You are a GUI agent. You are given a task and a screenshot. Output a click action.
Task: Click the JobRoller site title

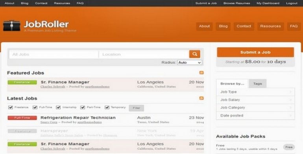click(46, 24)
